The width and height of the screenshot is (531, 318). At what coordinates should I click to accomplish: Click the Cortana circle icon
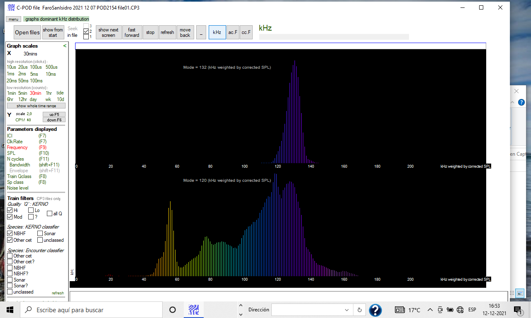click(x=173, y=310)
